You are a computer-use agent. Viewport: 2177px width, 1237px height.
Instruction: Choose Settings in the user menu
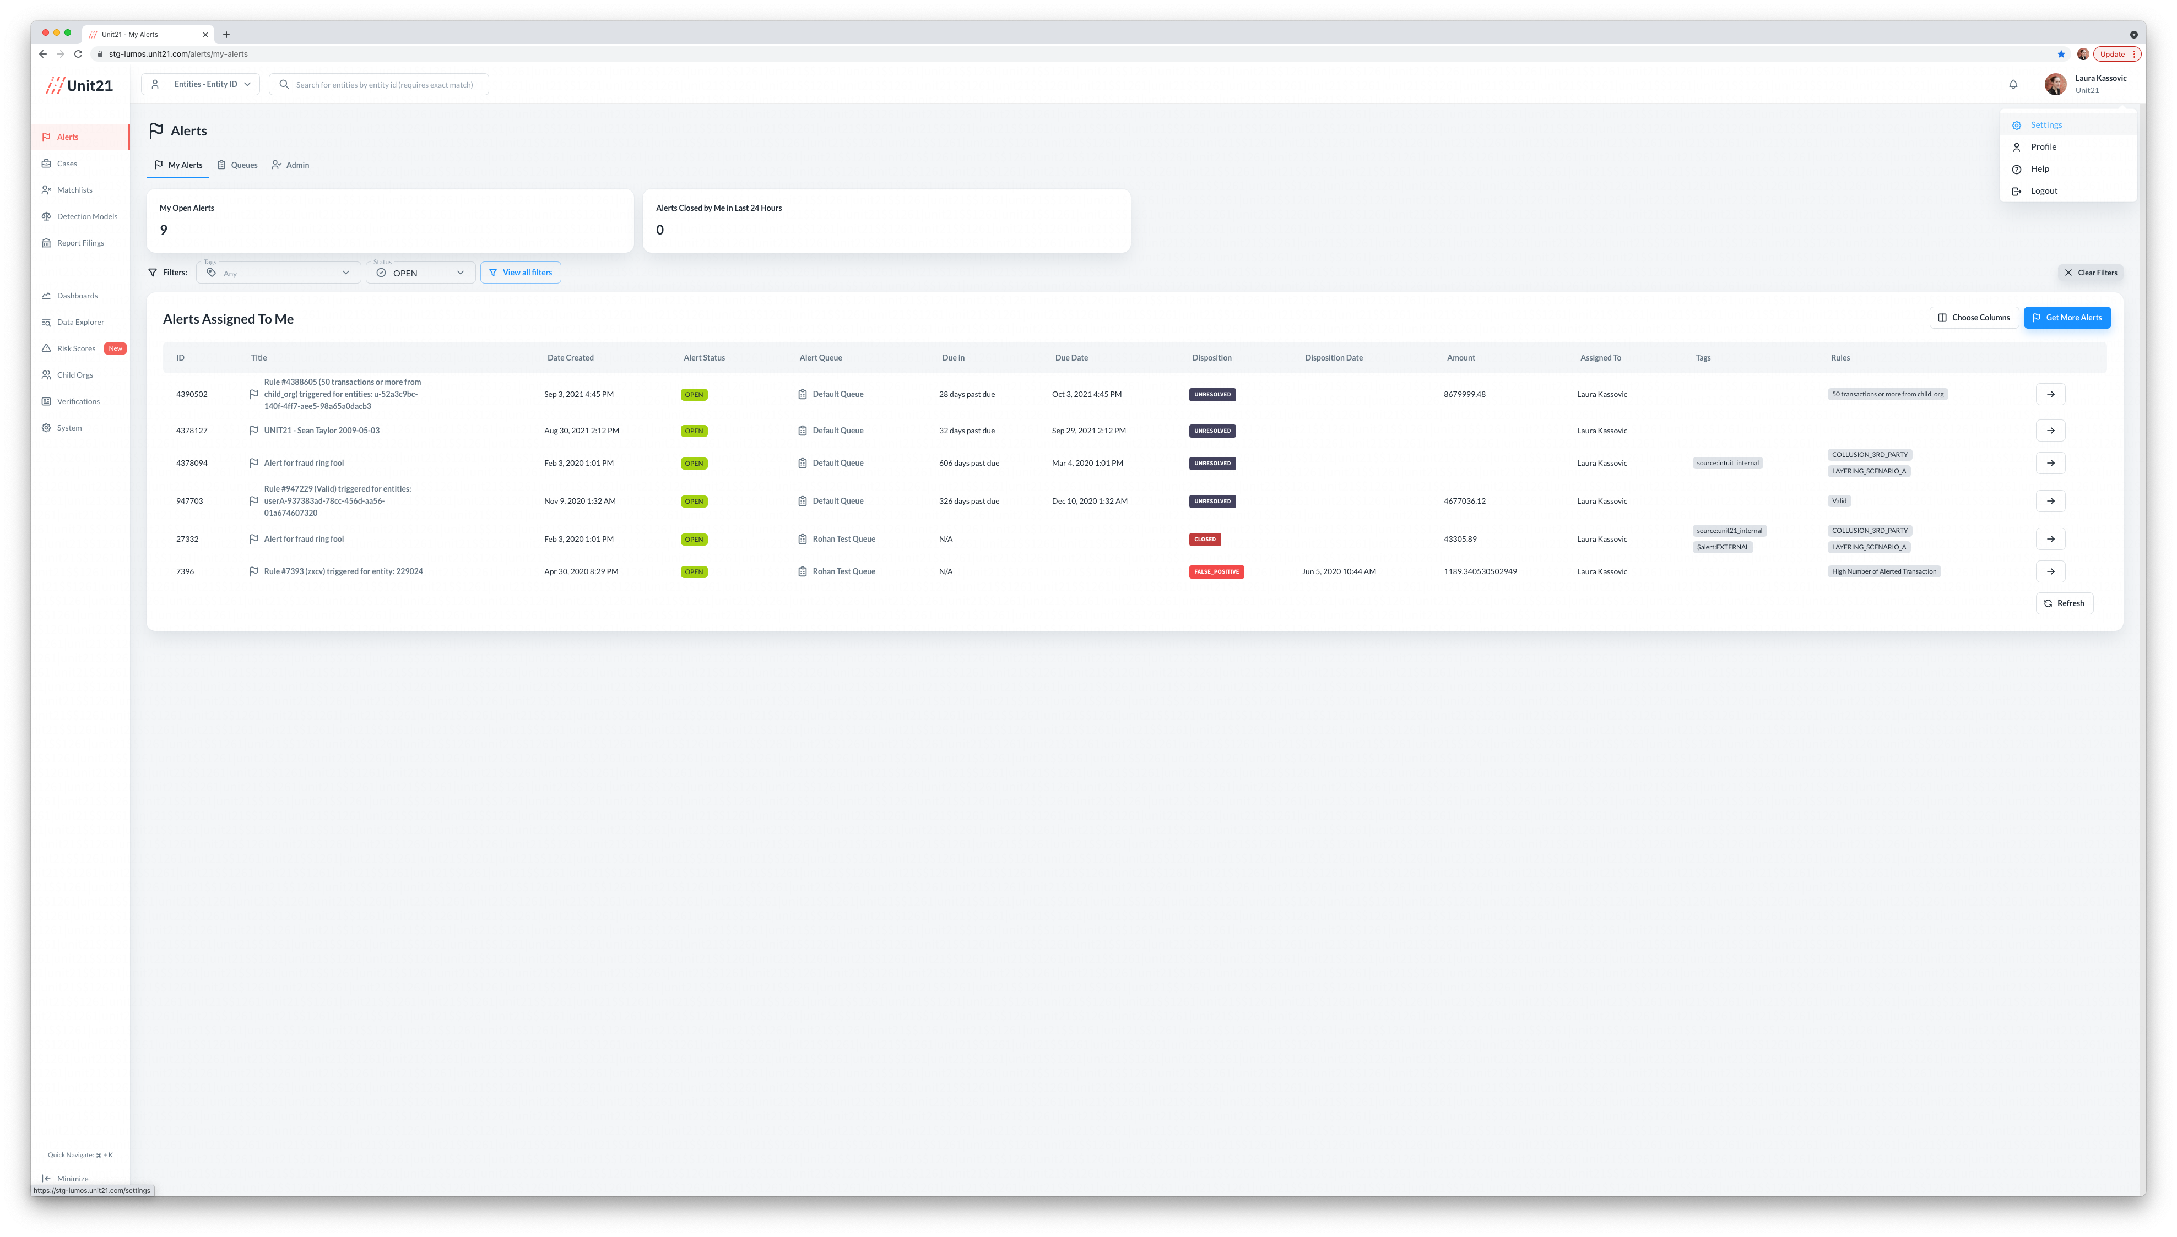click(x=2045, y=125)
